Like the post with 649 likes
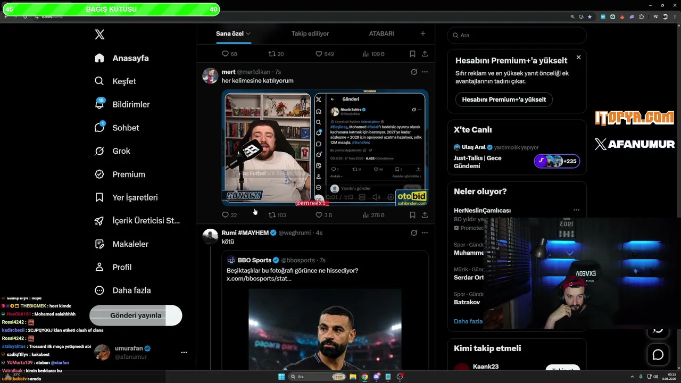Viewport: 681px width, 383px height. 325,54
